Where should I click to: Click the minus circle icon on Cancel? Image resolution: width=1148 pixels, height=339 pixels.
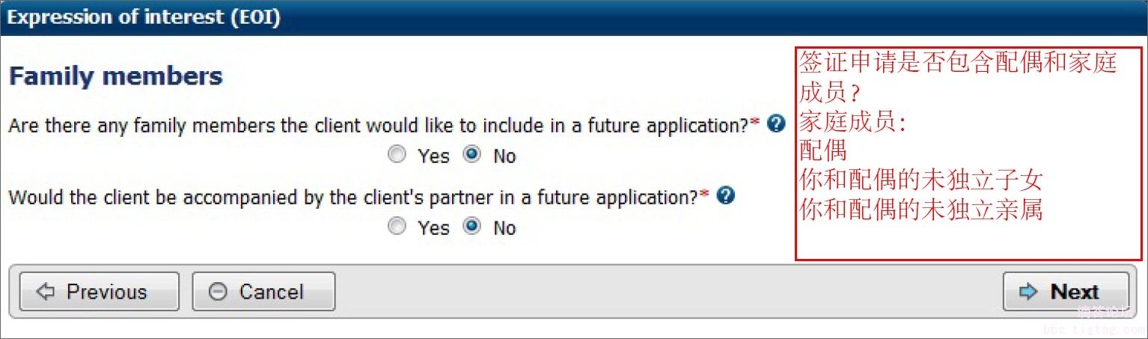pos(218,292)
